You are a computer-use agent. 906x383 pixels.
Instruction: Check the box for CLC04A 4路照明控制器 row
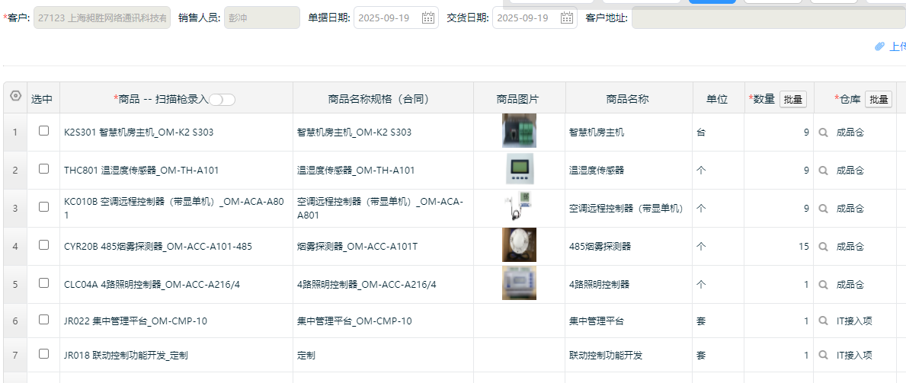pos(44,283)
